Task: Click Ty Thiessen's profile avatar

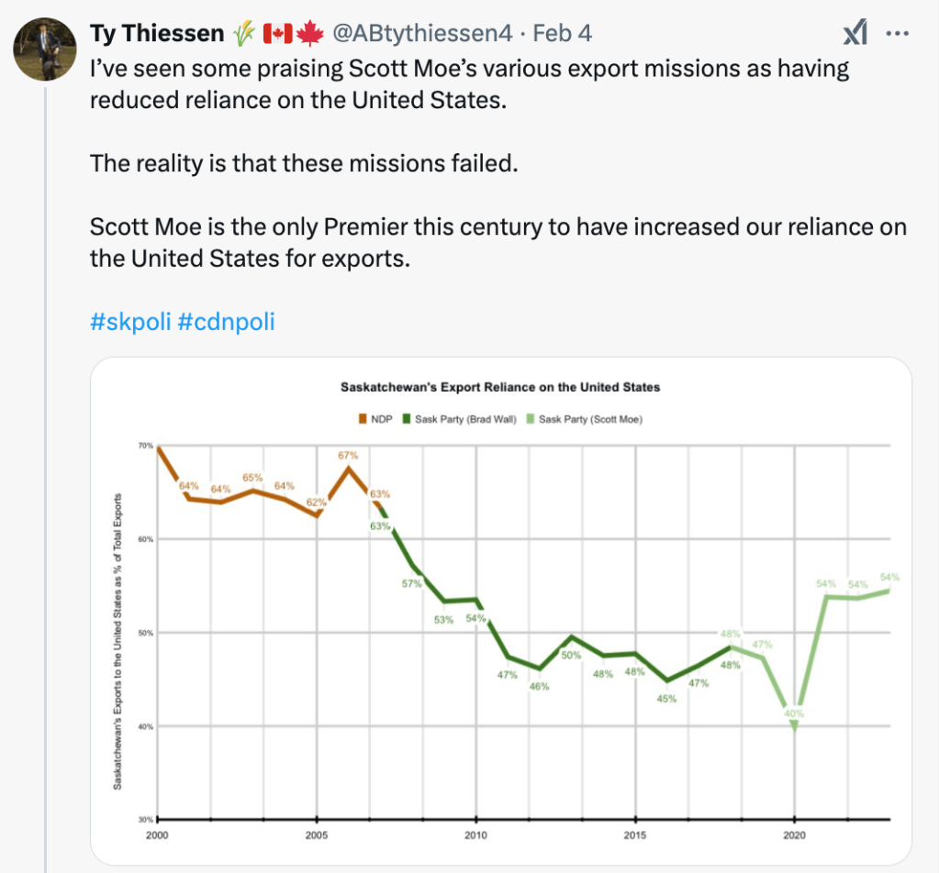Action: 44,50
